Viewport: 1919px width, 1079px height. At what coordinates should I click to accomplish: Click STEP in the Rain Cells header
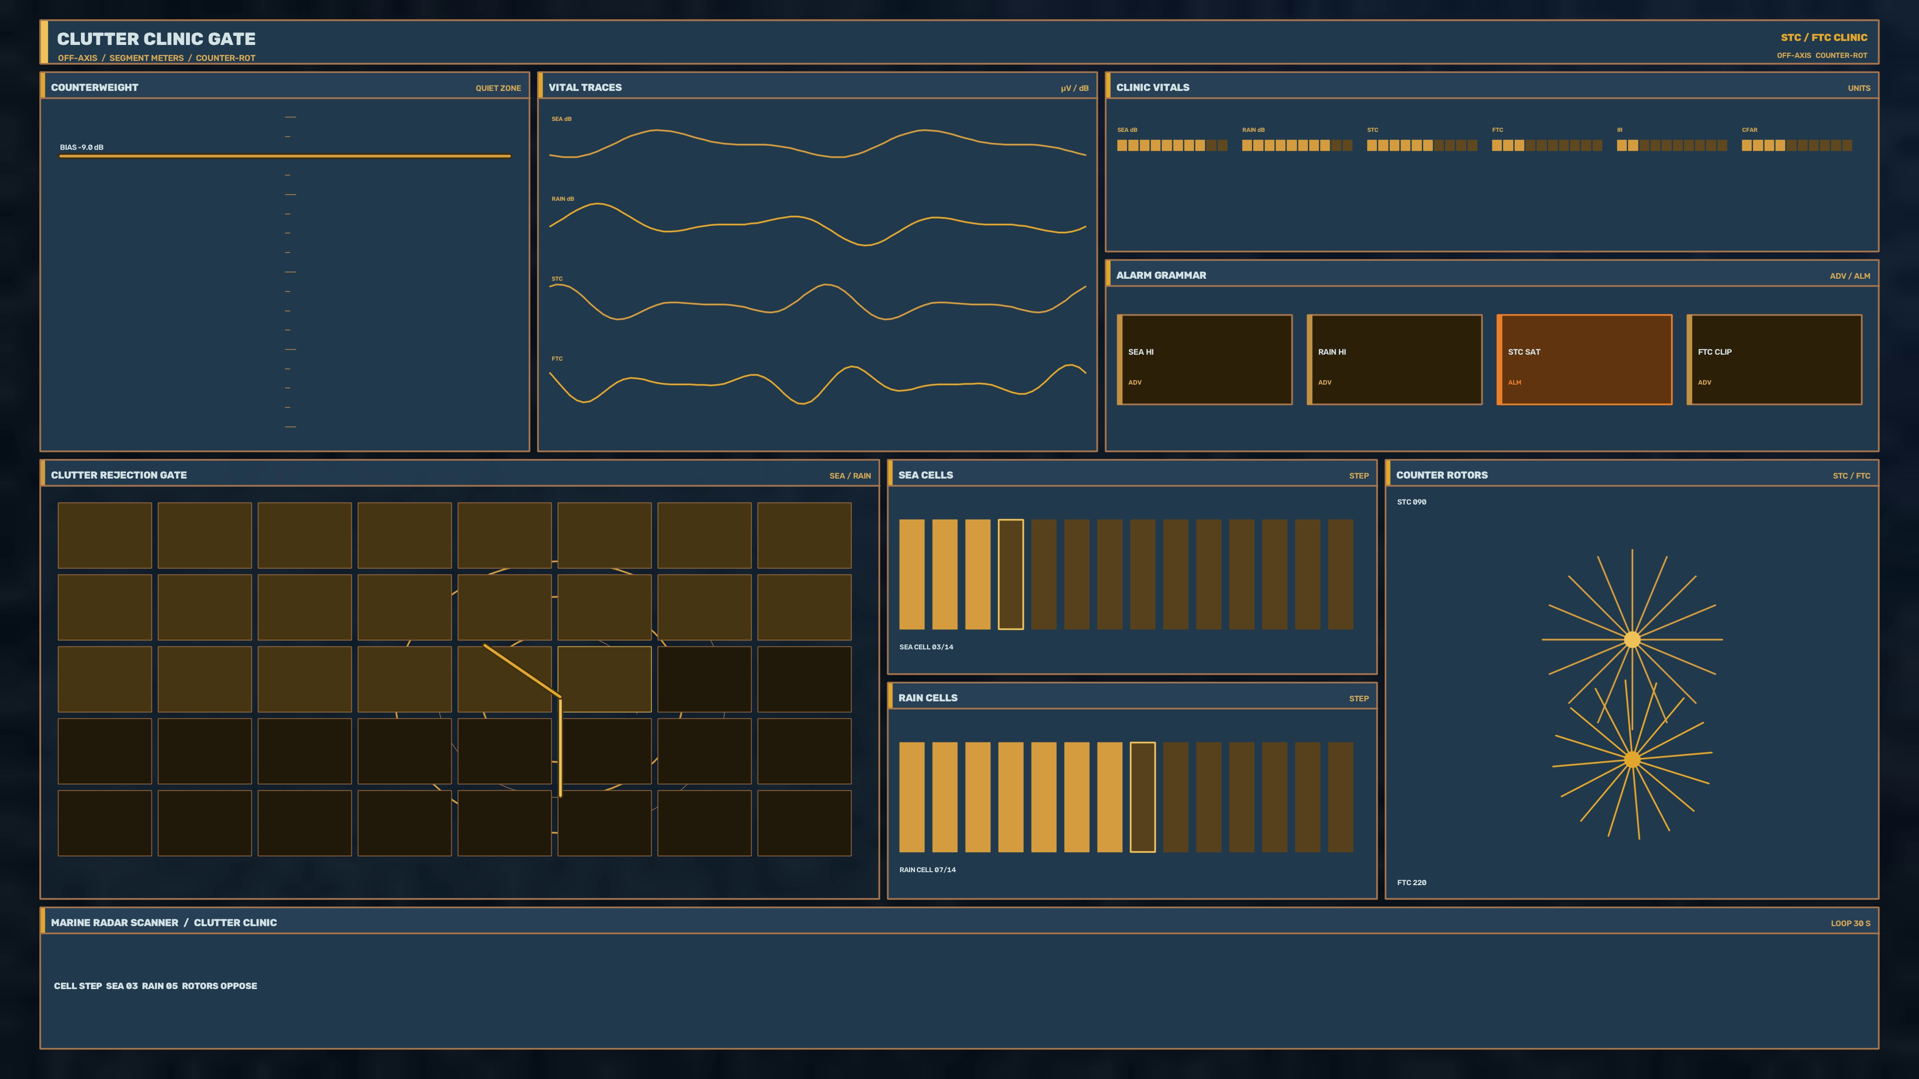(x=1359, y=698)
